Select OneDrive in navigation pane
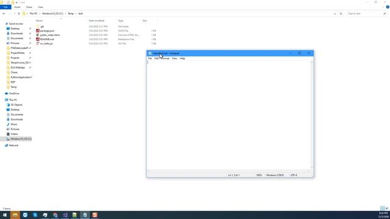This screenshot has width=390, height=219. point(14,94)
